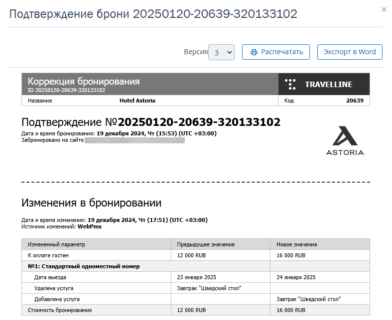Click new checkout date 24 января 2025

click(296, 278)
